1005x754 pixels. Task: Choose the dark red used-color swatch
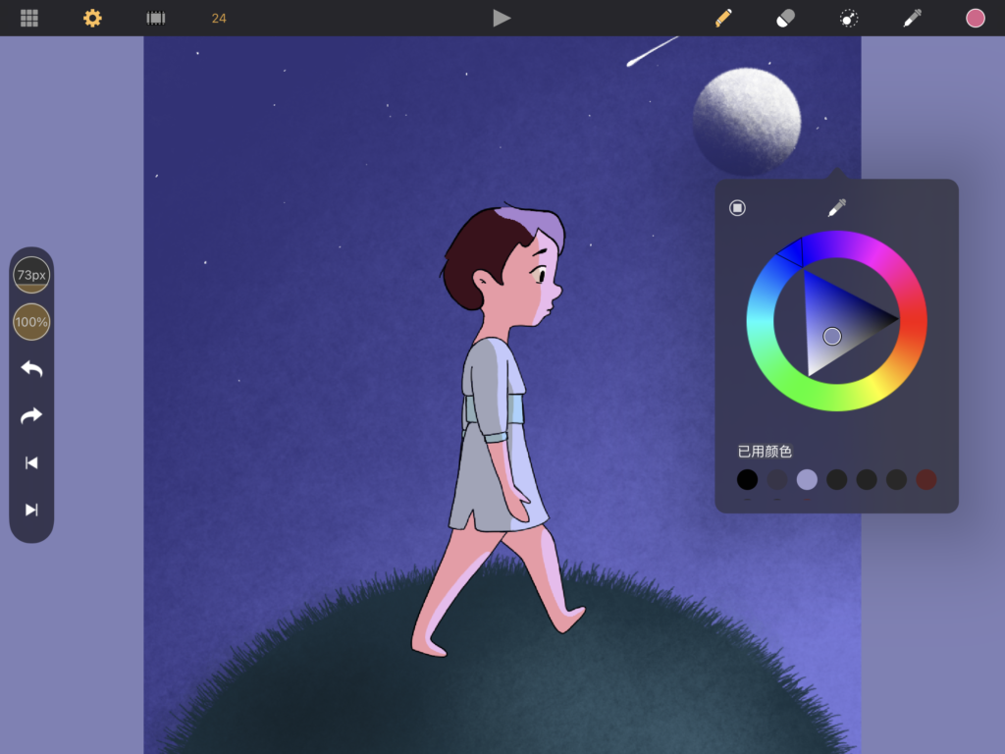pyautogui.click(x=926, y=479)
